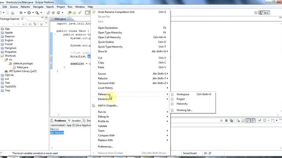The width and height of the screenshot is (282, 158).
Task: Click Smart Insert in the status bar
Action: point(190,153)
